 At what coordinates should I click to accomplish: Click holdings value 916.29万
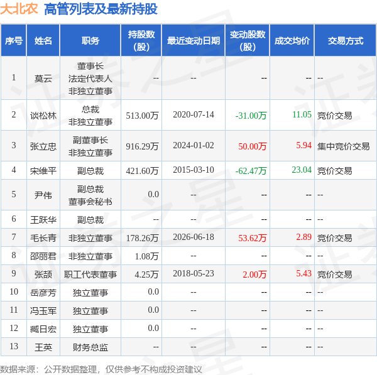(x=143, y=146)
